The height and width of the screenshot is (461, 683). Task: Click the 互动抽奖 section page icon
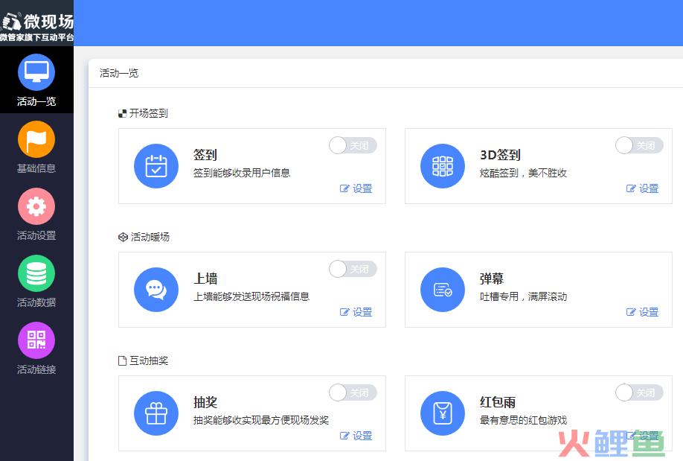point(123,360)
